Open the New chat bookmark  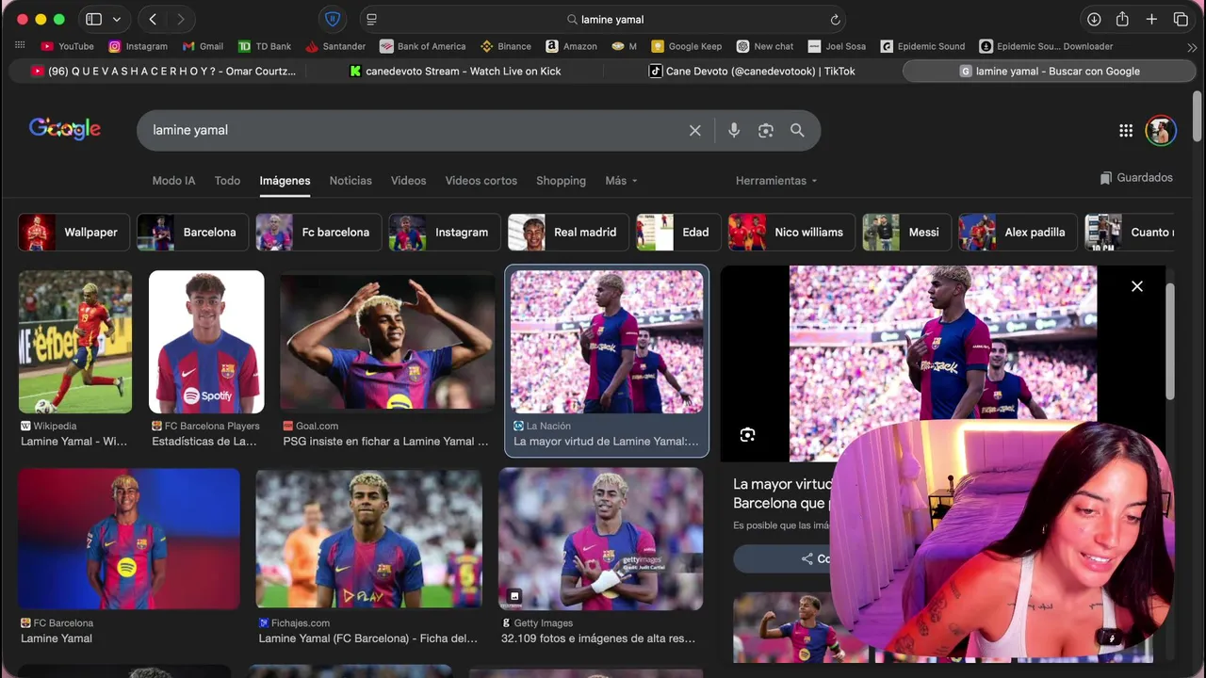tap(765, 46)
